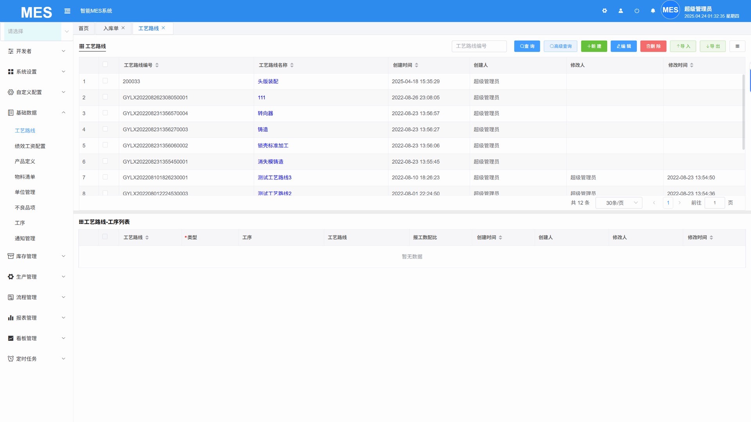Close the 入库单 tab
751x422 pixels.
pos(123,28)
